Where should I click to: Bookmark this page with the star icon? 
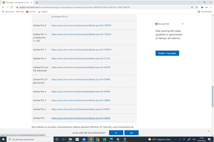(x=197, y=7)
